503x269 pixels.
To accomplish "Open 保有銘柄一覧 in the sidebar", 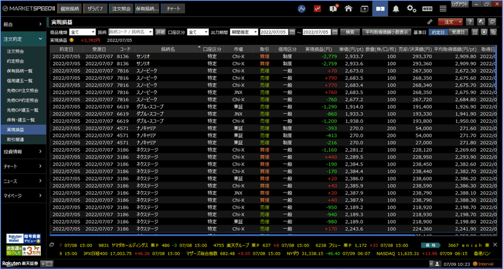I will (x=19, y=71).
